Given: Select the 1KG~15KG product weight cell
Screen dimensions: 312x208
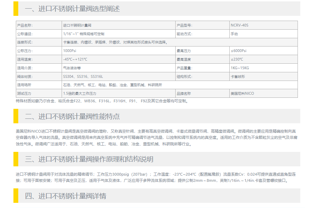Looking at the screenshot, I should point(240,68).
